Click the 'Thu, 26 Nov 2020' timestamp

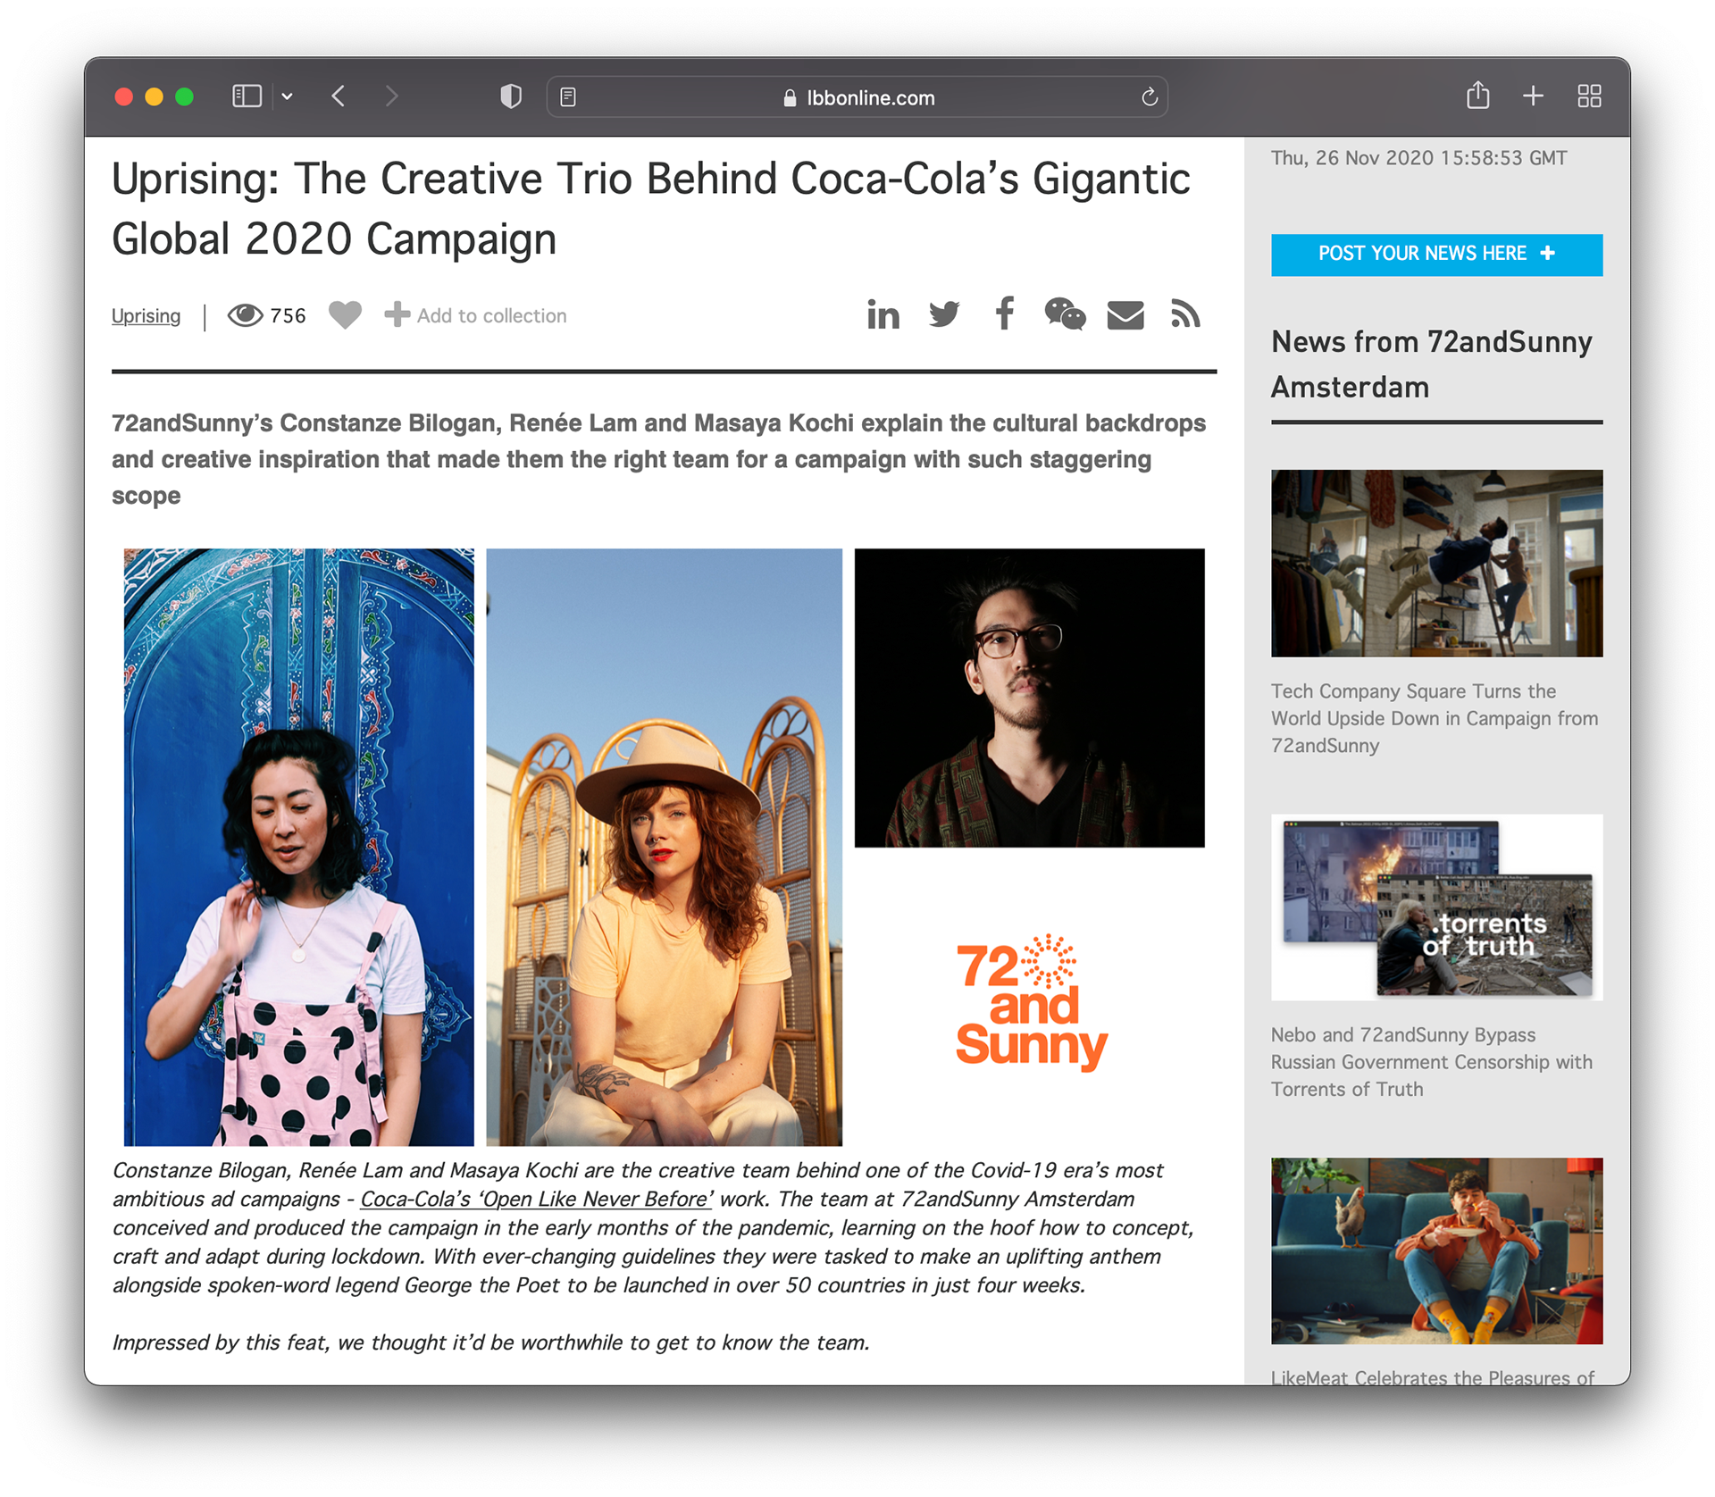[1418, 158]
